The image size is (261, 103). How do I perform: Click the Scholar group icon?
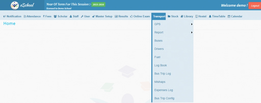pyautogui.click(x=55, y=16)
